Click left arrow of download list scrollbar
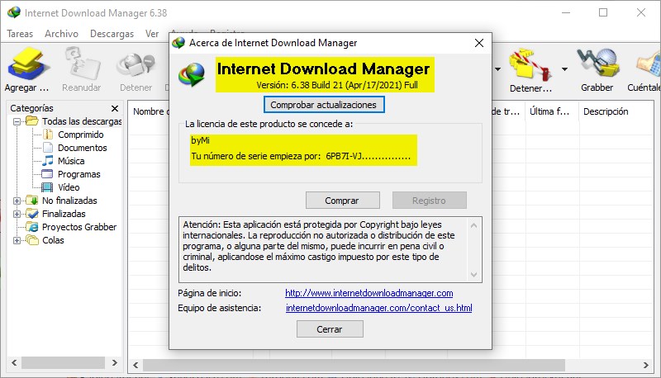The width and height of the screenshot is (661, 378). tap(136, 365)
